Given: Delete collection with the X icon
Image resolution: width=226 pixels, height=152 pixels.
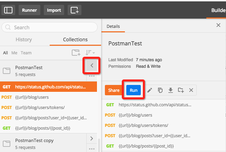Looking at the screenshot, I should pyautogui.click(x=191, y=90).
